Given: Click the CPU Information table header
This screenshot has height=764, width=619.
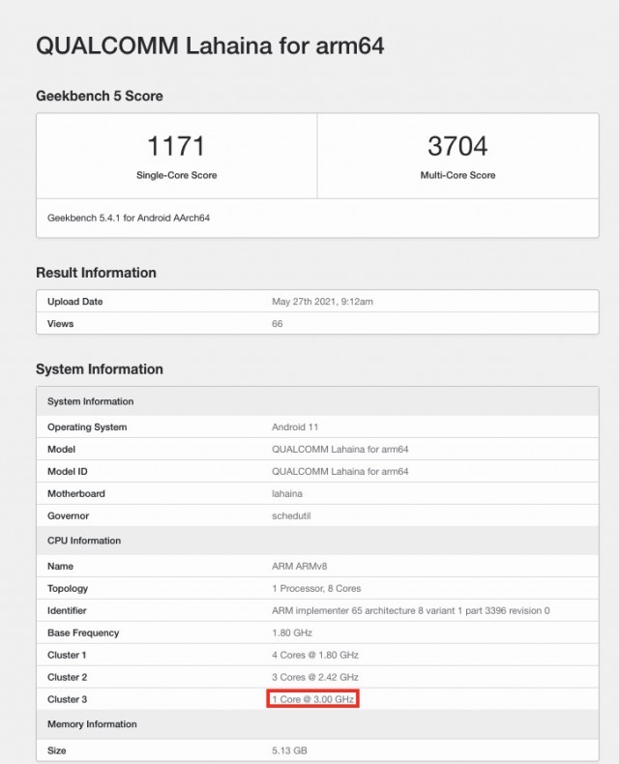Looking at the screenshot, I should coord(84,541).
